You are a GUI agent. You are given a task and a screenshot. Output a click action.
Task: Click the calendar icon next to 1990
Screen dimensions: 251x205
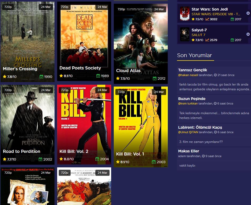click(x=41, y=77)
